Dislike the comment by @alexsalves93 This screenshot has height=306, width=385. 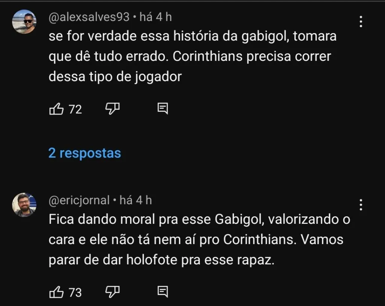point(112,109)
